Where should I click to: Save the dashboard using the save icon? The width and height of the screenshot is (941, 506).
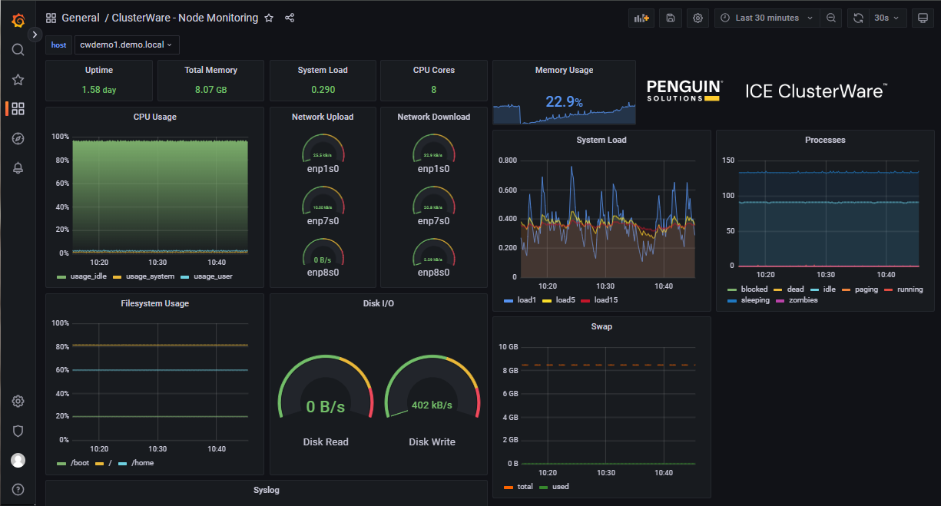(x=670, y=18)
